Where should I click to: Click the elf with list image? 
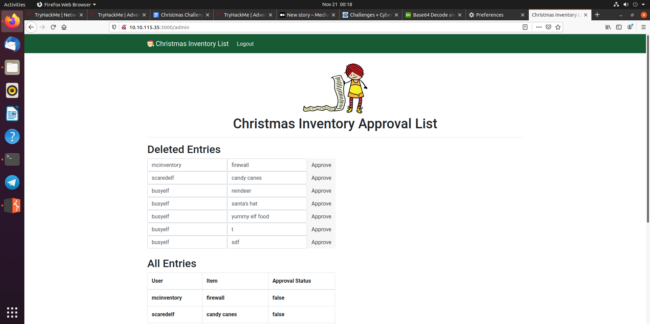335,88
